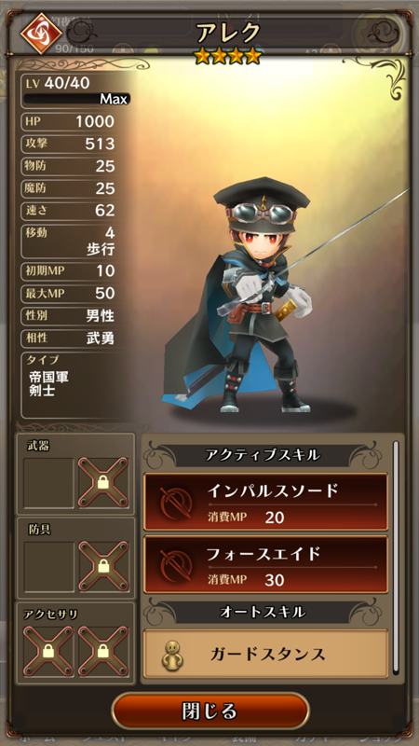Viewport: 419px width, 746px height.
Task: Tap the locked first accessory slot
Action: [48, 650]
